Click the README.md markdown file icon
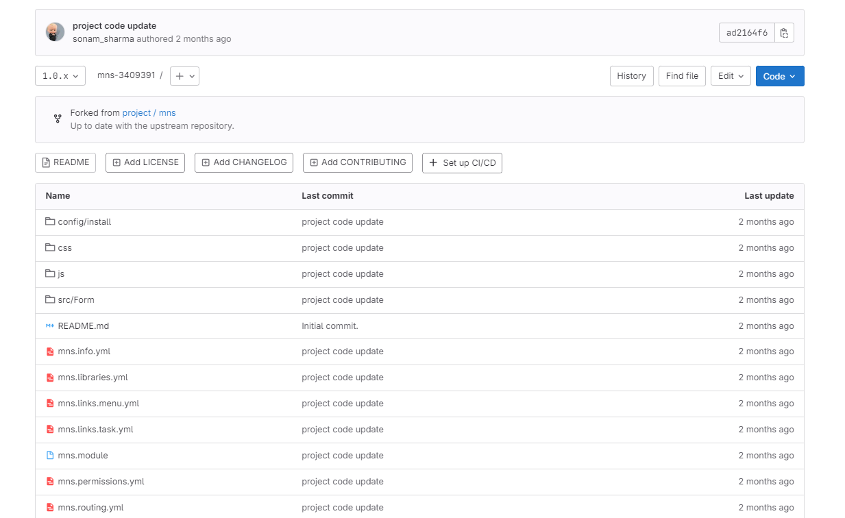845x518 pixels. coord(50,326)
